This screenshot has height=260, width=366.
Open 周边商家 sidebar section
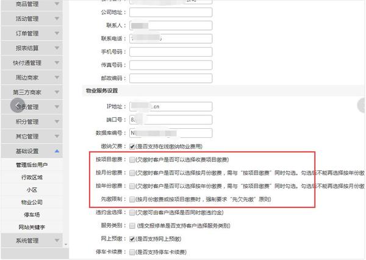pos(32,78)
